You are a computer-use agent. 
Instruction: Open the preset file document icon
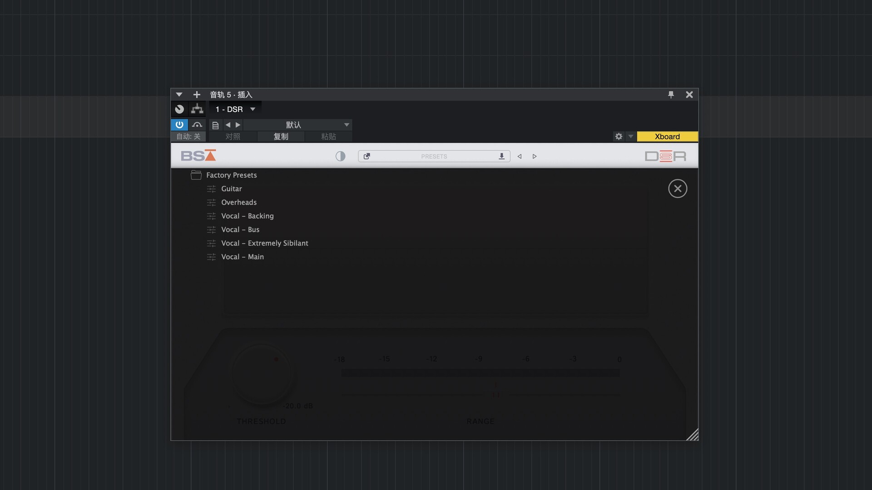216,125
